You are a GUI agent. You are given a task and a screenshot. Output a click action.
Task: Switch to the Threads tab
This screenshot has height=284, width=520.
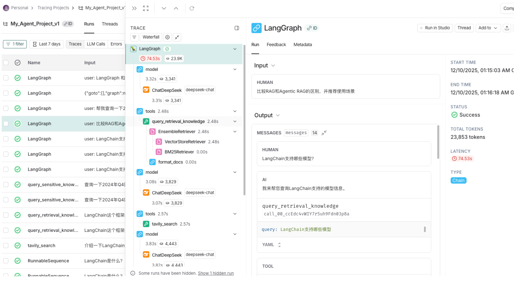pyautogui.click(x=110, y=24)
